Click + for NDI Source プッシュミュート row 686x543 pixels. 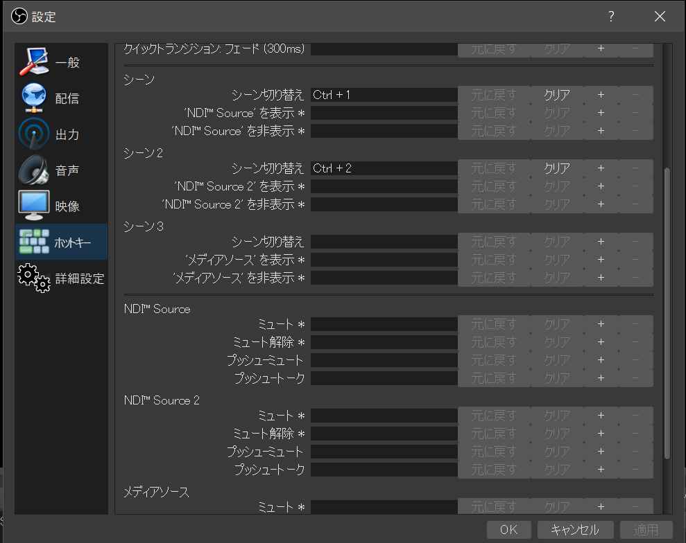[x=601, y=360]
